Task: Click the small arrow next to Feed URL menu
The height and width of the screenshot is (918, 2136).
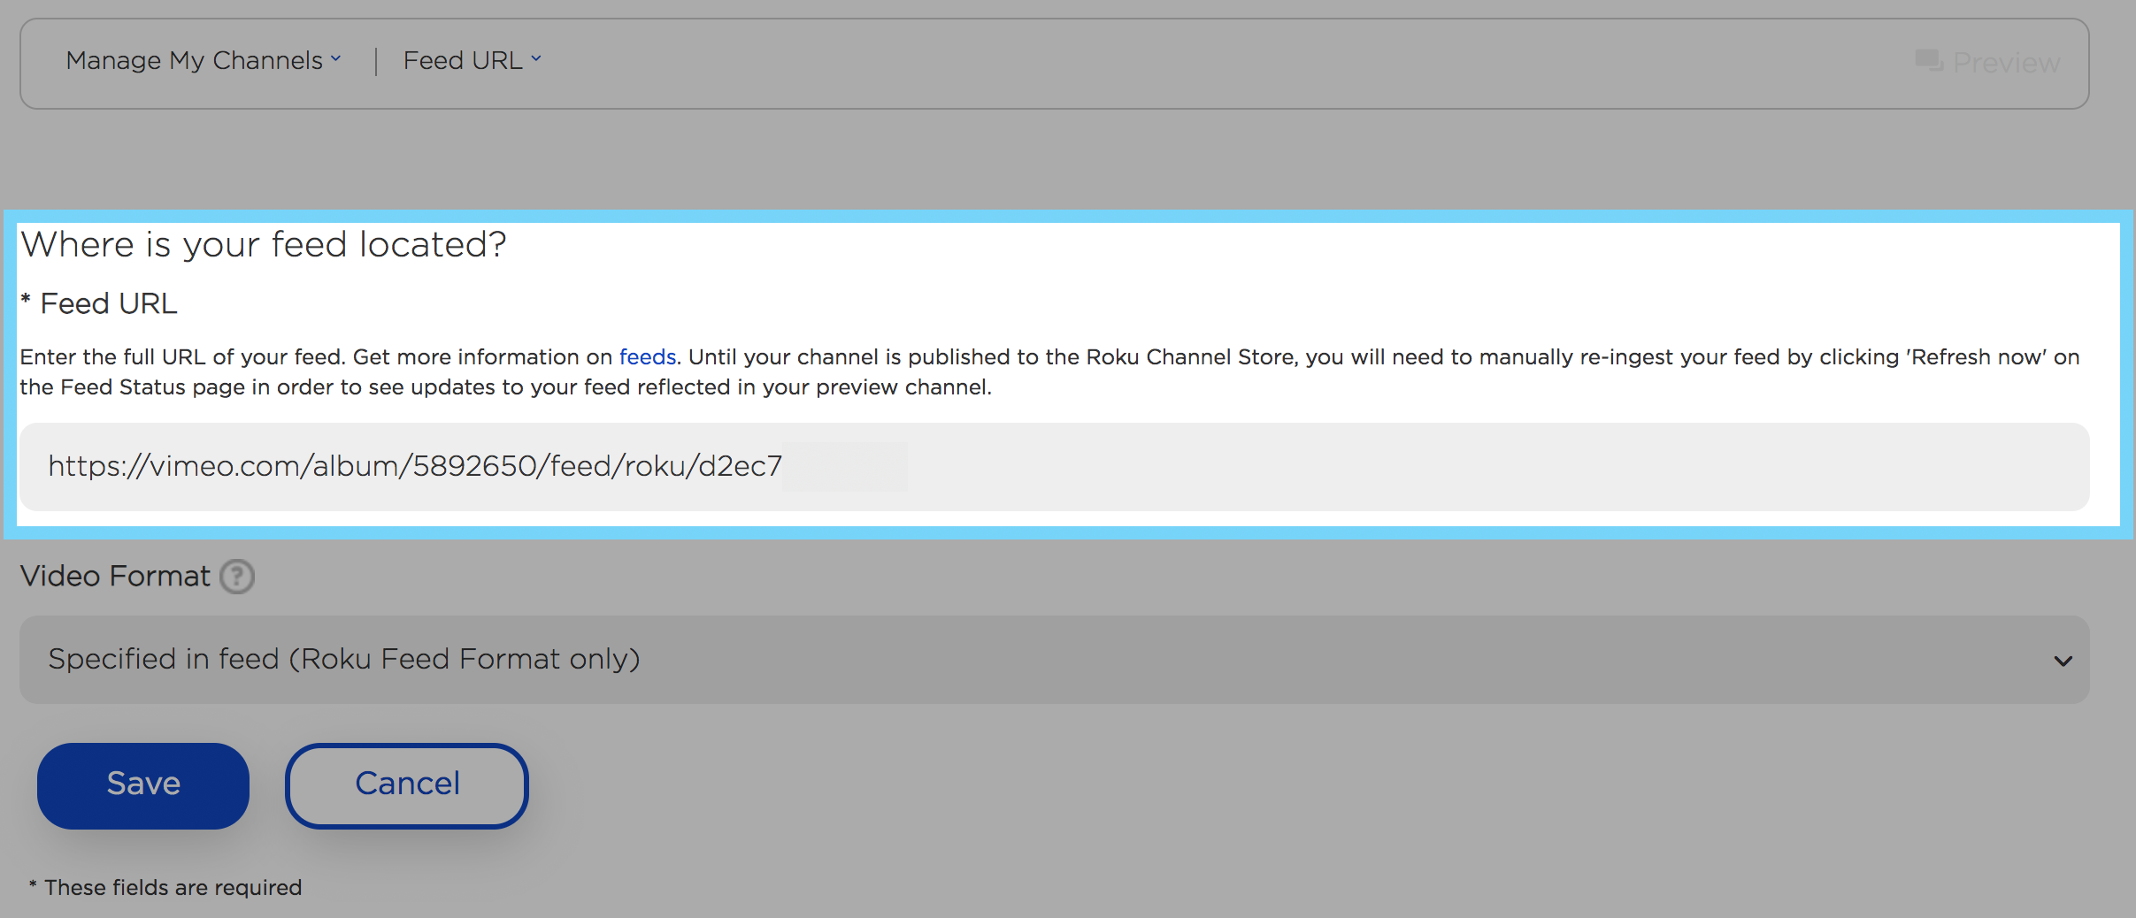Action: coord(536,59)
